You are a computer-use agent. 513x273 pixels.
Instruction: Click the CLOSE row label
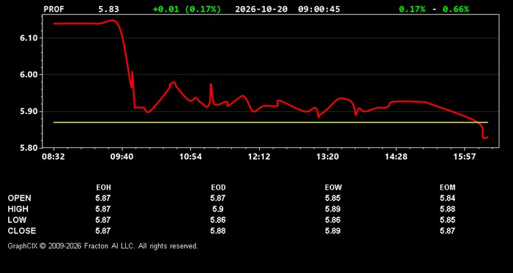[22, 231]
